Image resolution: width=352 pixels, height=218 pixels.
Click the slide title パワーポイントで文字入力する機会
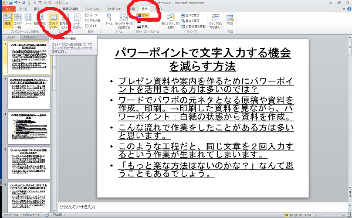(x=203, y=53)
